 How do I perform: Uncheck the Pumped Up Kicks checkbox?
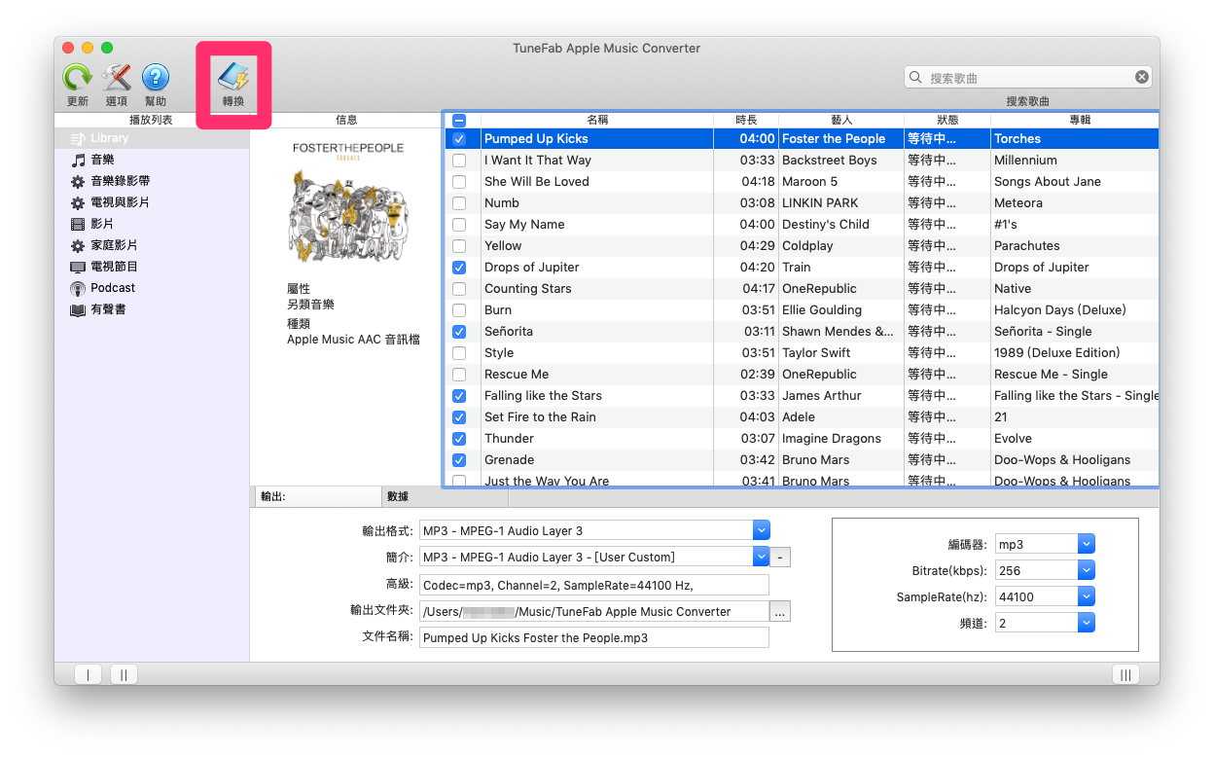click(x=459, y=139)
